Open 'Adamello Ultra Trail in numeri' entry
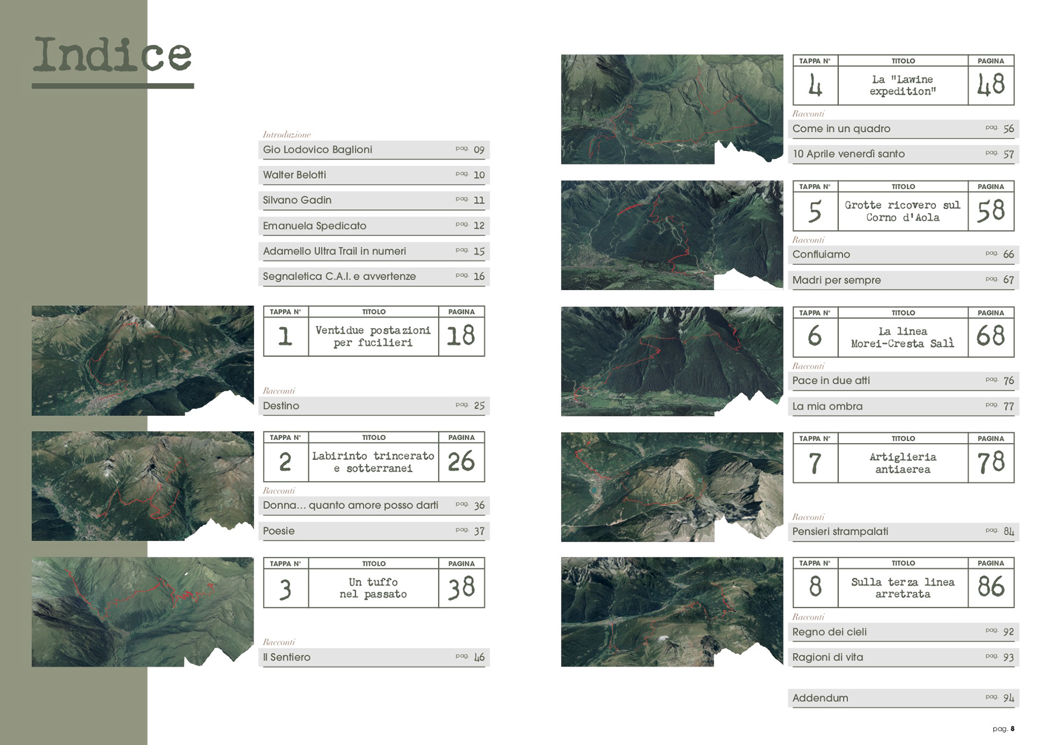Viewport: 1046px width, 745px height. tap(374, 251)
